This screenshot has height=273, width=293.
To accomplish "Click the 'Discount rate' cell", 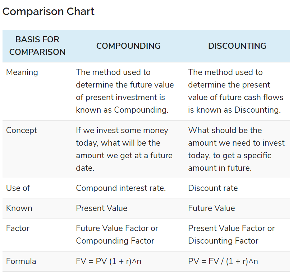I will pos(213,188).
